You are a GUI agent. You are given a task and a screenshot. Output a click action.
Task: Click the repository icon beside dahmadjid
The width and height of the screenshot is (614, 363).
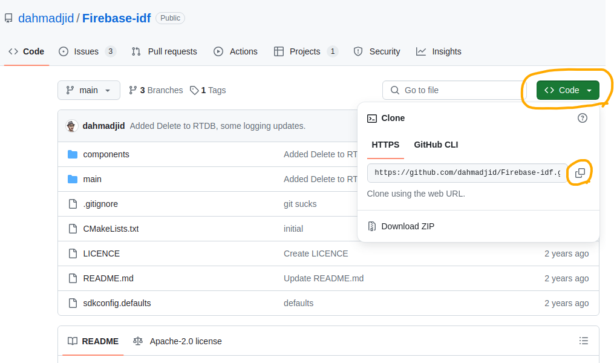coord(8,18)
